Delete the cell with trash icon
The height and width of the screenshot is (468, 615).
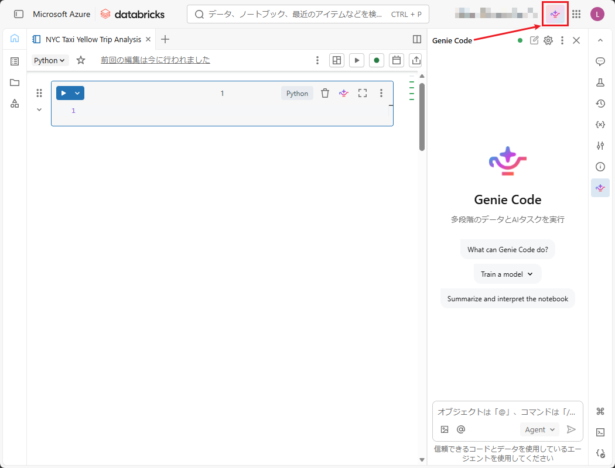[325, 93]
